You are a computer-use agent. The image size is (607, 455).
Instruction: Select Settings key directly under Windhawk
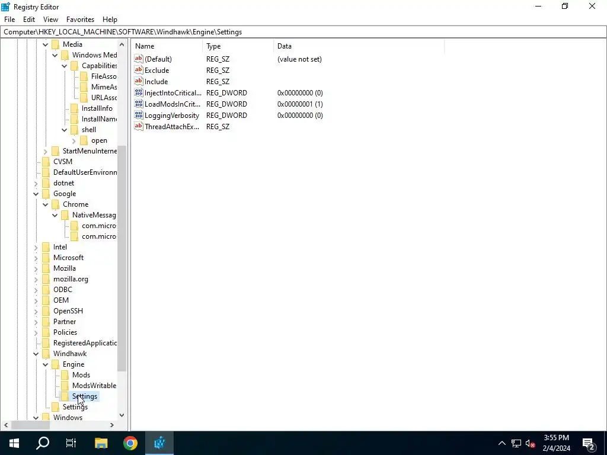75,406
